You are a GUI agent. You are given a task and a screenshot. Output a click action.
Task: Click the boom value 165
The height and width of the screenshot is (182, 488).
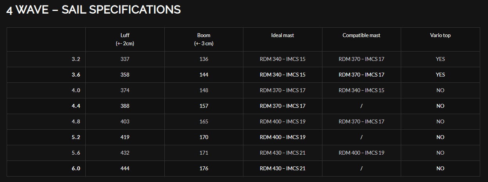pos(203,121)
